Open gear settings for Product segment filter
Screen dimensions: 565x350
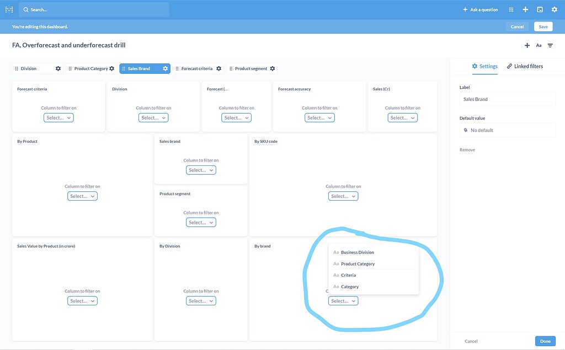pos(273,68)
